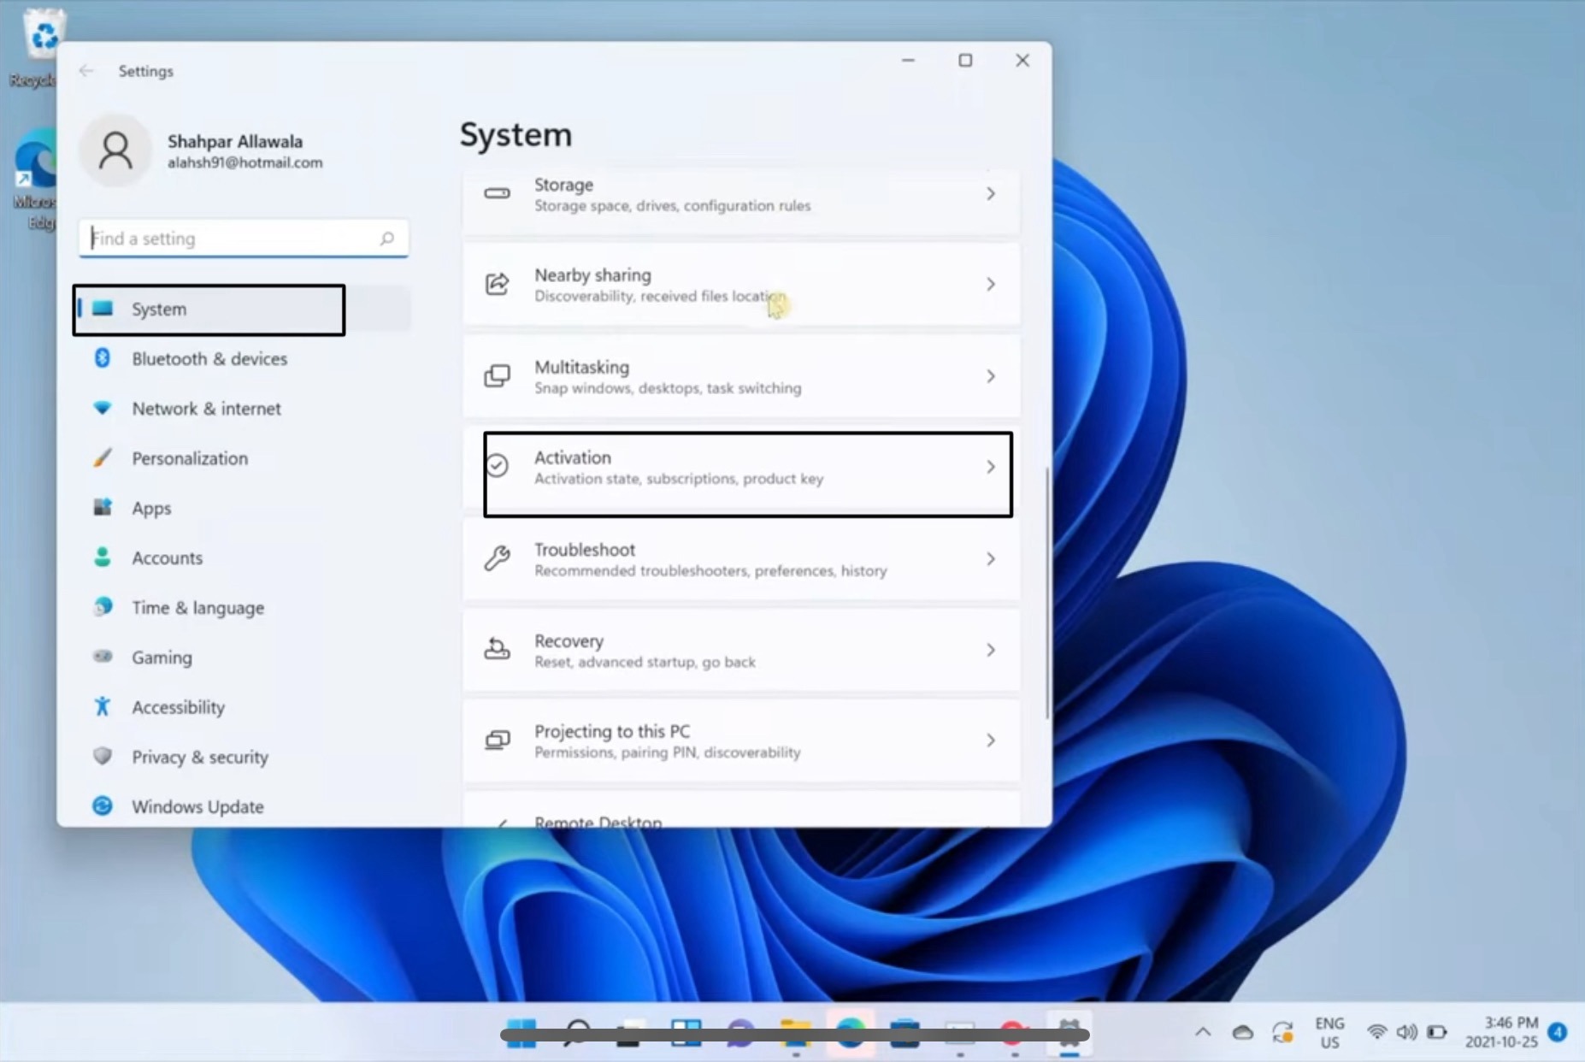Click the Wi-Fi icon in the system tray
This screenshot has width=1585, height=1062.
click(x=1376, y=1032)
